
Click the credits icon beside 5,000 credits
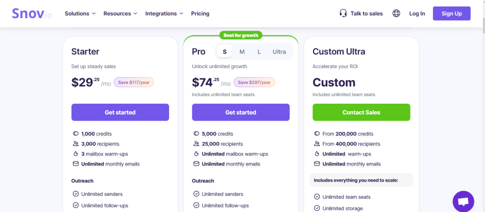coord(196,134)
